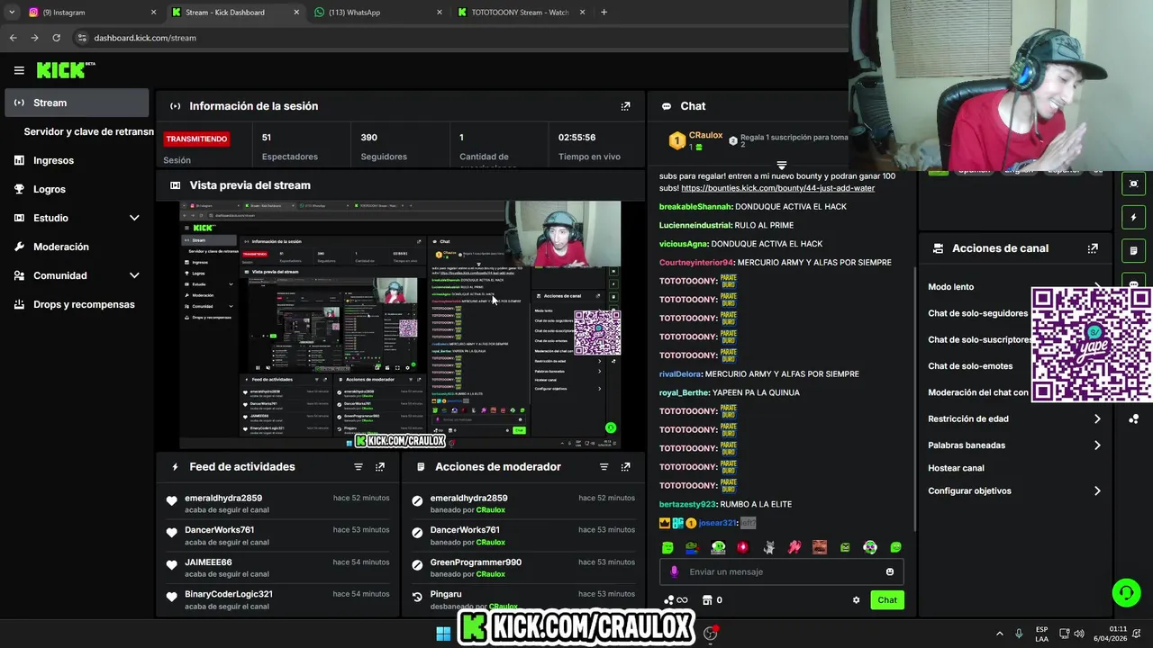1153x648 pixels.
Task: Pop out the Acciones de moderador panel
Action: tap(625, 467)
